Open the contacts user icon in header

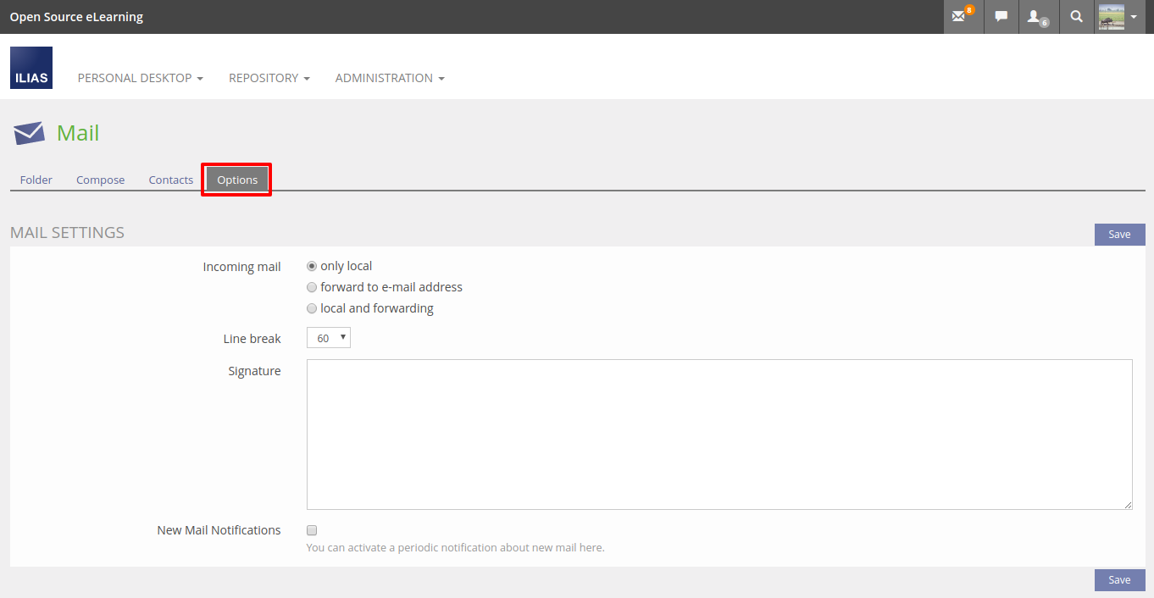tap(1037, 16)
